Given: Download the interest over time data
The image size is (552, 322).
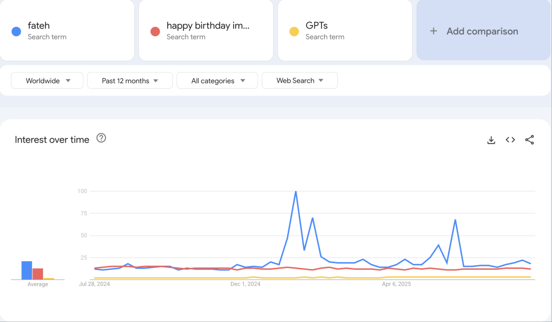Looking at the screenshot, I should (491, 140).
